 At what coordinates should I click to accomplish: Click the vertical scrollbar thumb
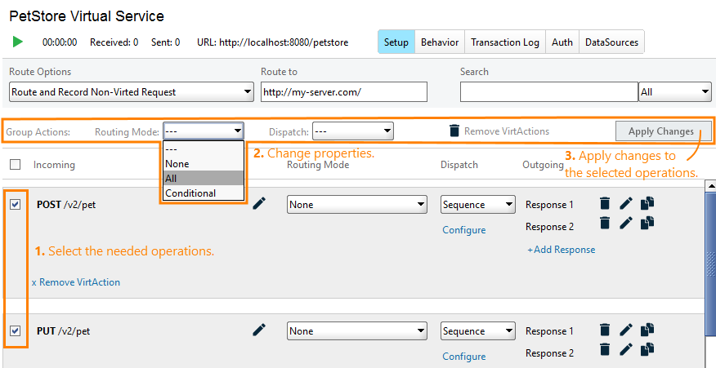(x=710, y=264)
